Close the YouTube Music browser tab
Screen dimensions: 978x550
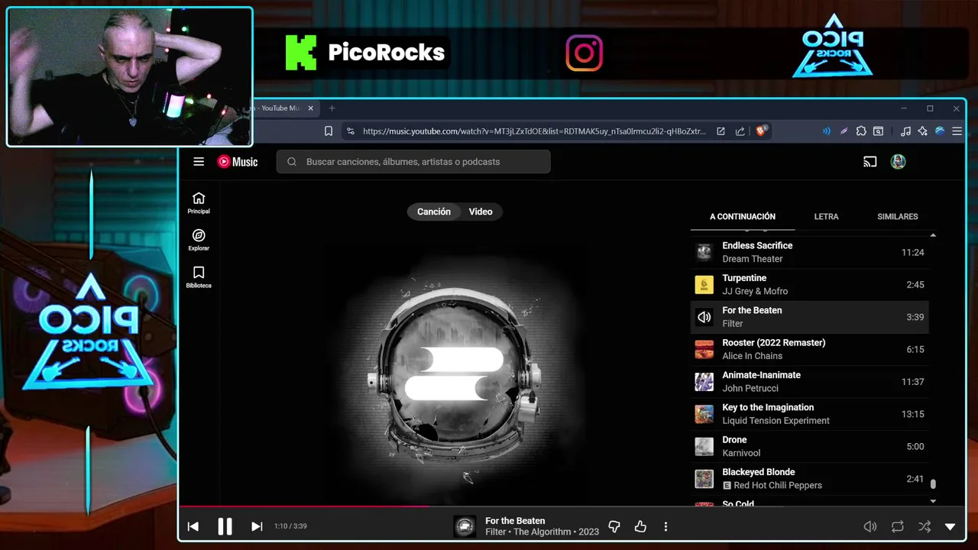(310, 108)
